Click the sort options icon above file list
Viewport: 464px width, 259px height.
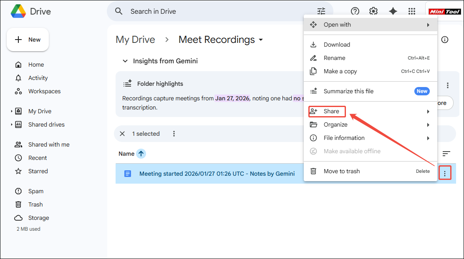pyautogui.click(x=446, y=153)
